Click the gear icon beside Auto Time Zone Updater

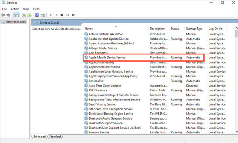pyautogui.click(x=86, y=85)
